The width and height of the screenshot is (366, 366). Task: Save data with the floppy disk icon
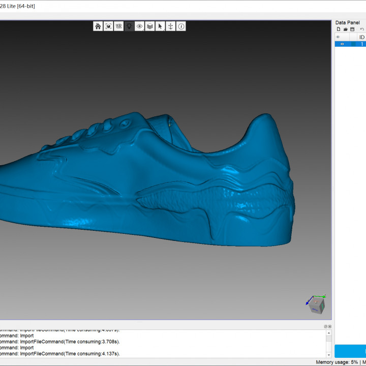[x=352, y=29]
